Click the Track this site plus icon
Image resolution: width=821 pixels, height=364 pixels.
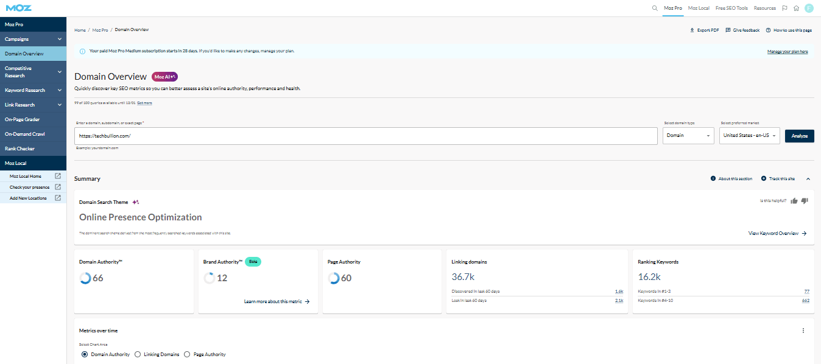[764, 179]
